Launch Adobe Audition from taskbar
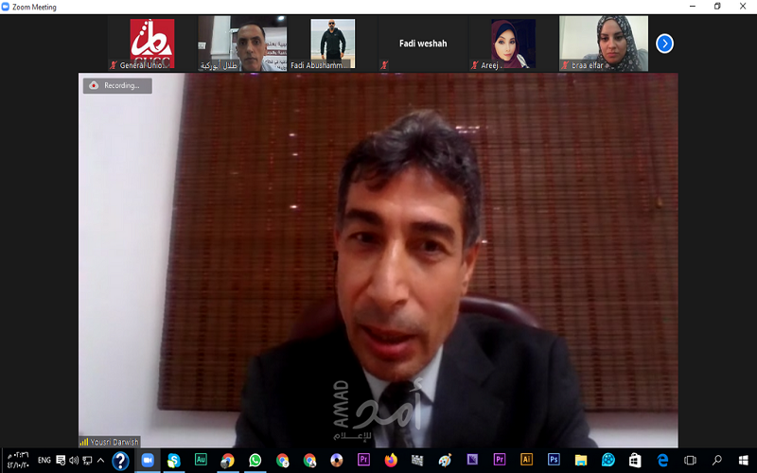The height and width of the screenshot is (473, 757). [x=201, y=460]
